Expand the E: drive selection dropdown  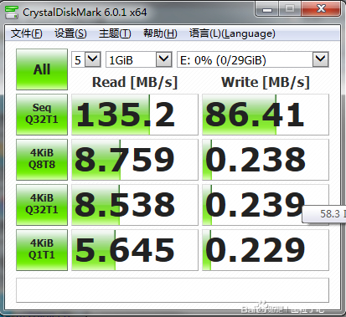pos(320,59)
